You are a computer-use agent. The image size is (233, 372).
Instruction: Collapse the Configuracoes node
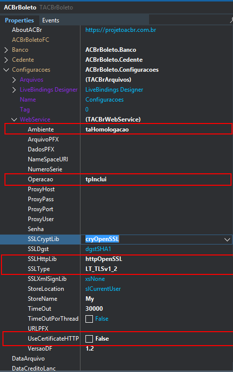click(x=6, y=70)
